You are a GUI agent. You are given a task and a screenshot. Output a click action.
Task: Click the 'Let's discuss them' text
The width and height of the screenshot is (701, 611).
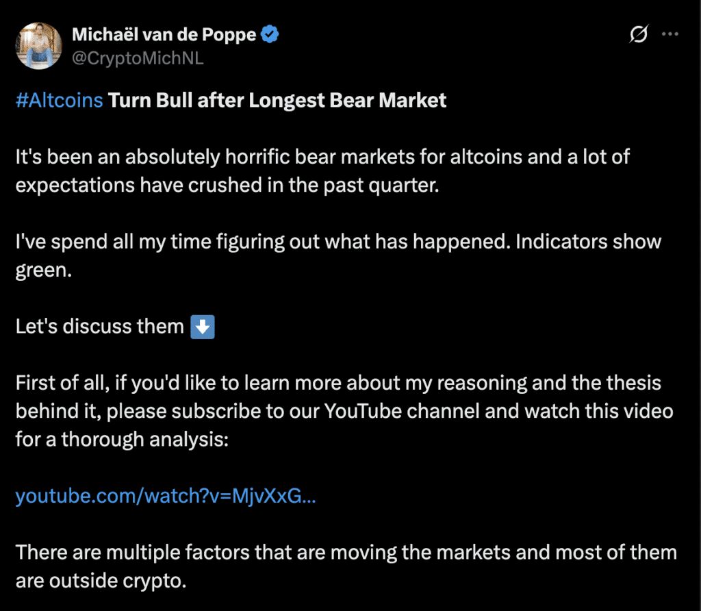click(x=100, y=326)
